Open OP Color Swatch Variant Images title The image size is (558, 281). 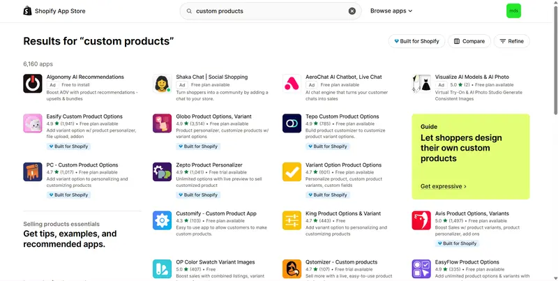(x=216, y=262)
